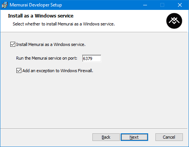
Task: Click the installer icon in title bar
Action: 5,5
